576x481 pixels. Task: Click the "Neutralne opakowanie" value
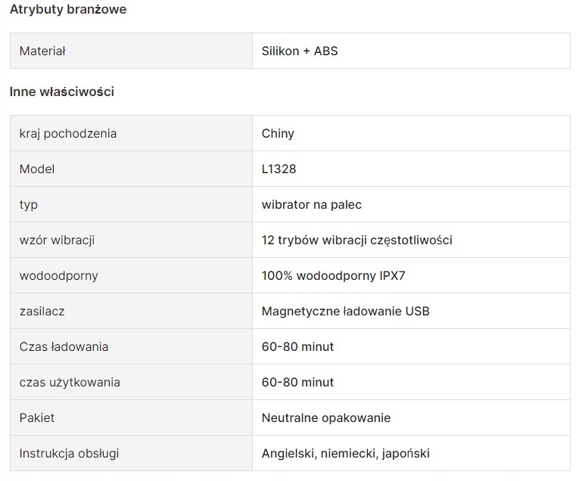click(326, 418)
